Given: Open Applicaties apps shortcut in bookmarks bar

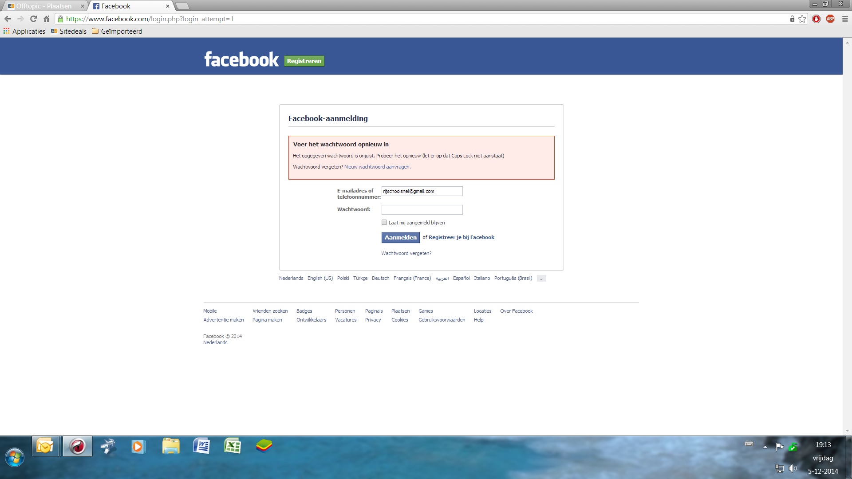Looking at the screenshot, I should coord(24,31).
